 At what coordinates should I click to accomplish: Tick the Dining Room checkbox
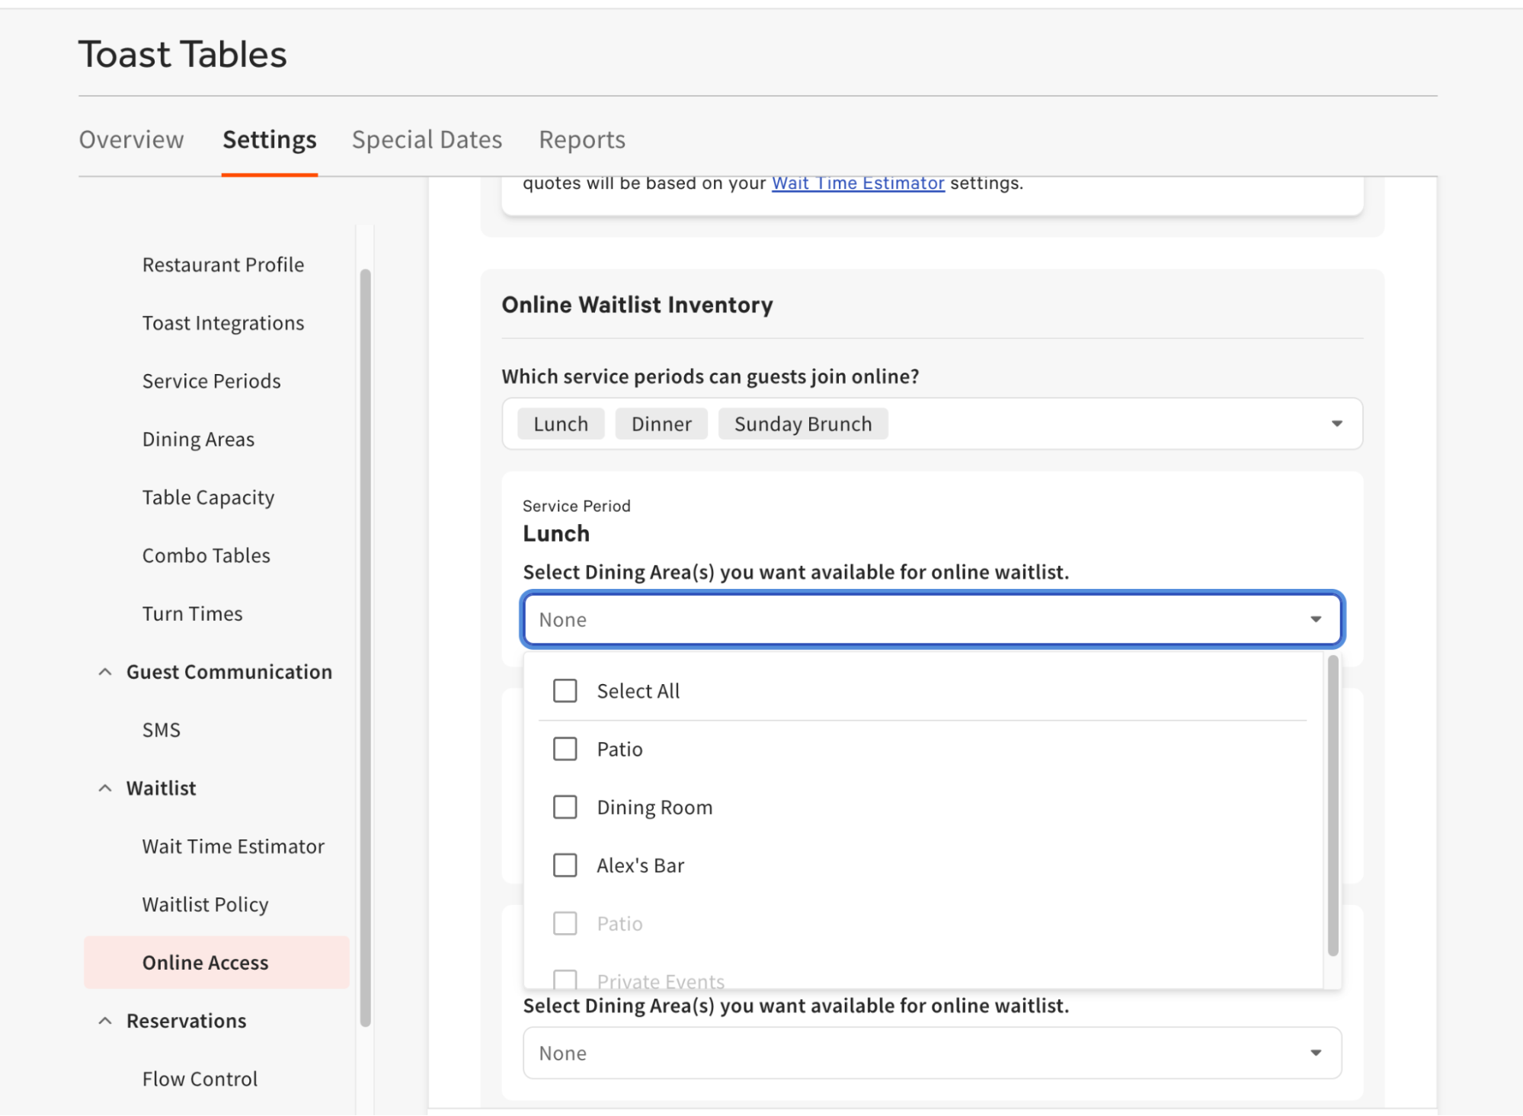coord(565,807)
